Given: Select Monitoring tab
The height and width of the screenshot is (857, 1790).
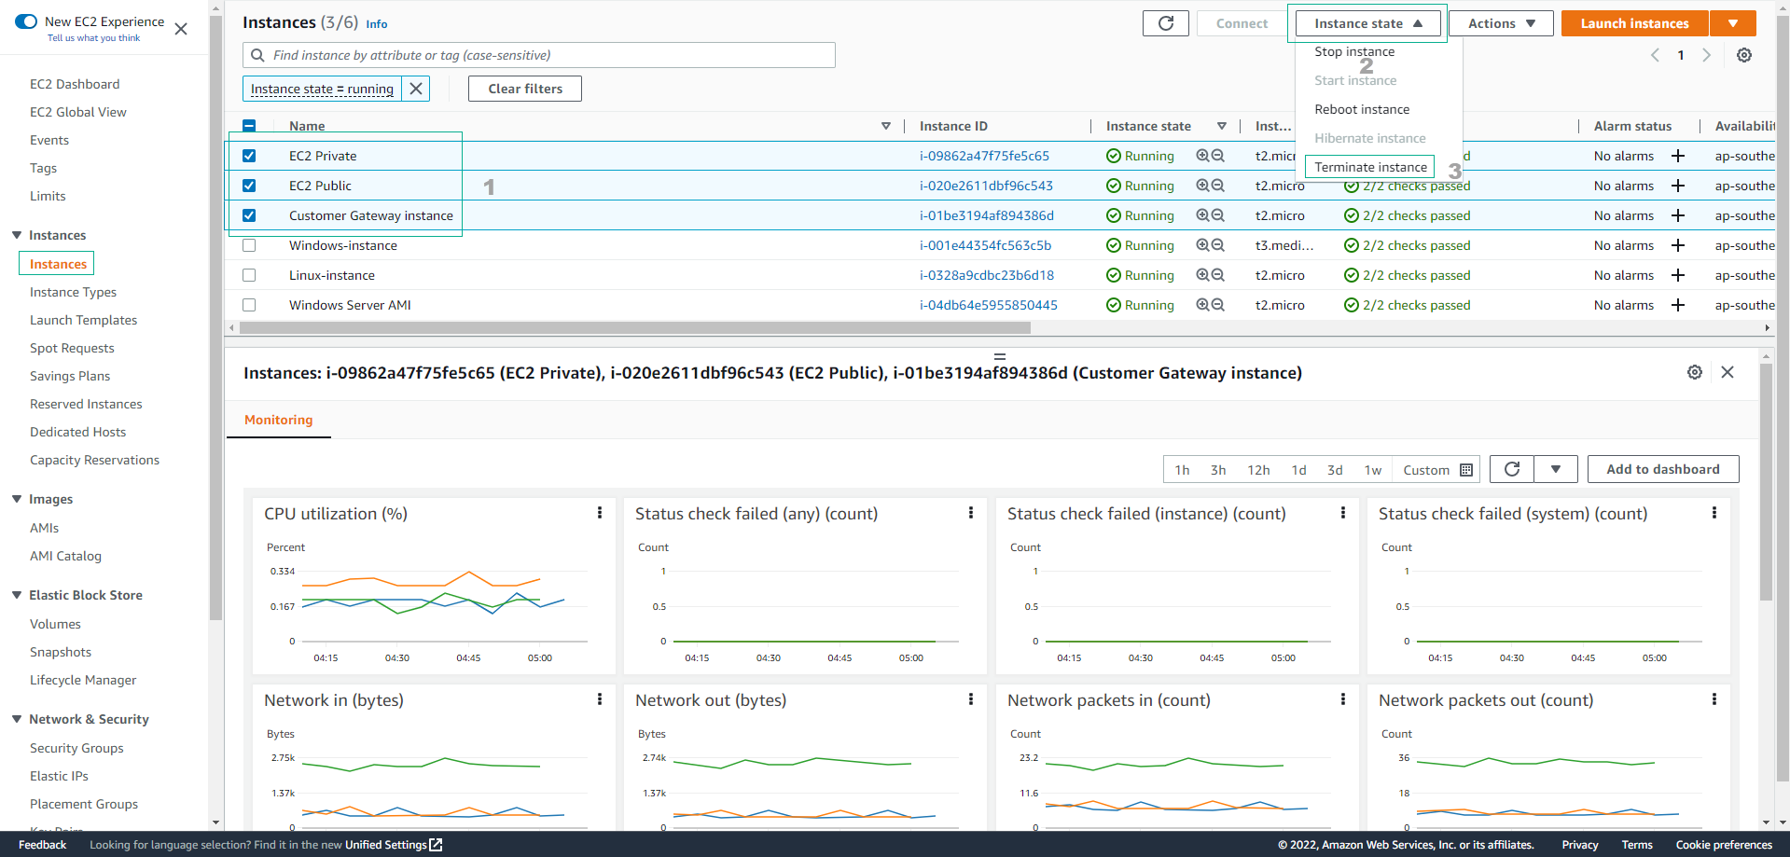Looking at the screenshot, I should tap(278, 420).
